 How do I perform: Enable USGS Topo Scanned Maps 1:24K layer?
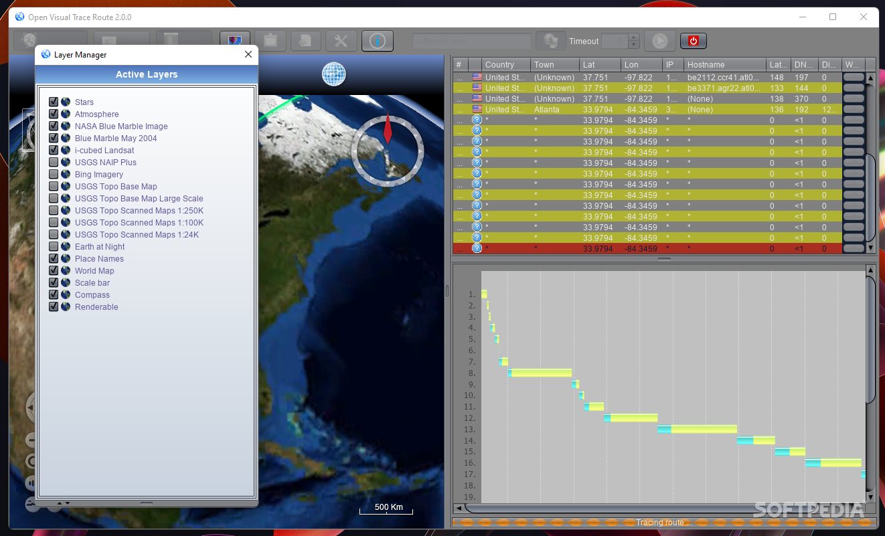(x=54, y=235)
